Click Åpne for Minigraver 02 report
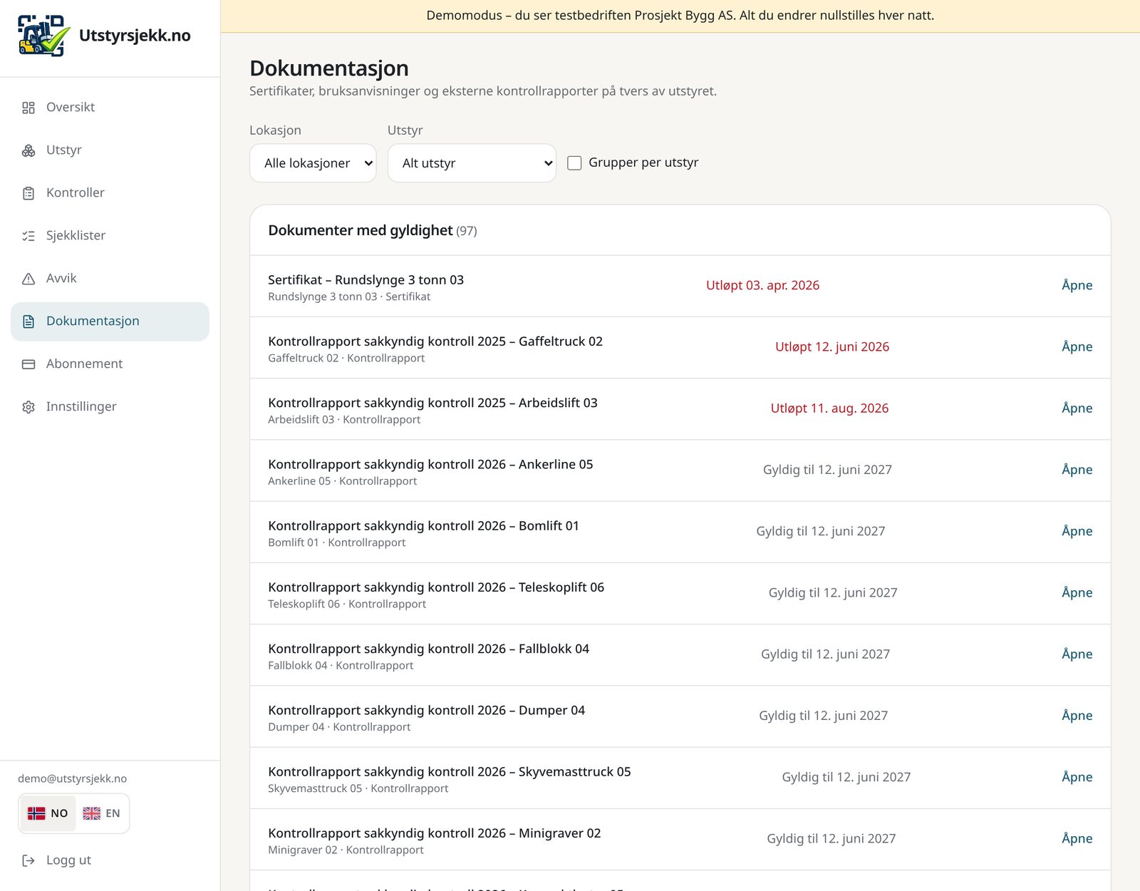This screenshot has height=891, width=1140. point(1077,838)
